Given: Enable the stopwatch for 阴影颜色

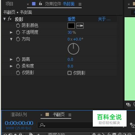Looking at the screenshot, I should [x=18, y=26].
